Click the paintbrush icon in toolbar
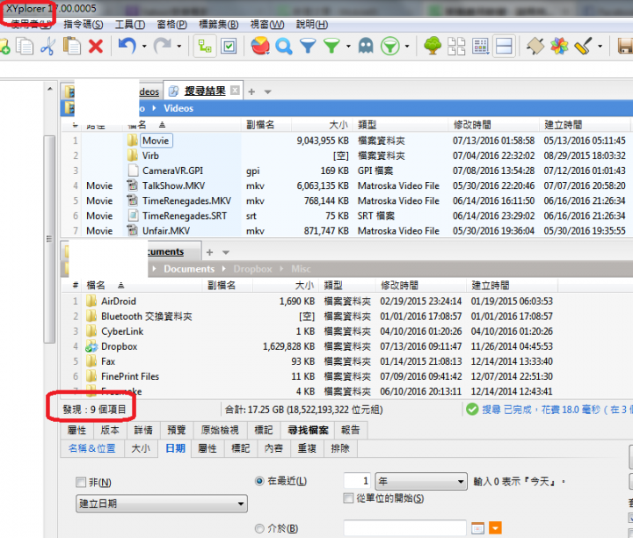The width and height of the screenshot is (633, 538). tap(583, 46)
